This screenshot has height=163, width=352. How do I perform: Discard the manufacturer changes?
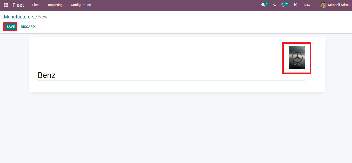point(28,27)
